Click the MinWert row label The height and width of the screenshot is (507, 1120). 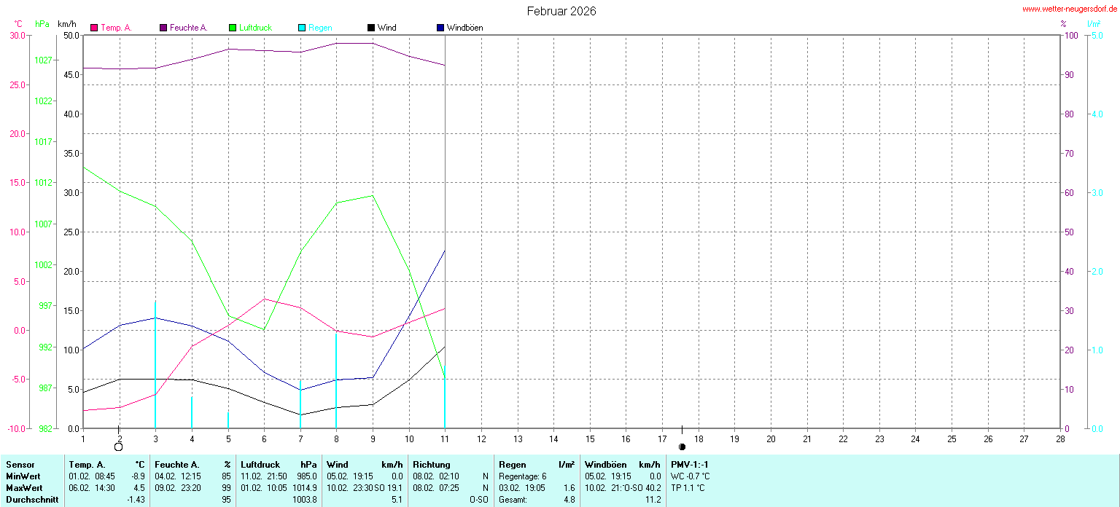tap(25, 476)
